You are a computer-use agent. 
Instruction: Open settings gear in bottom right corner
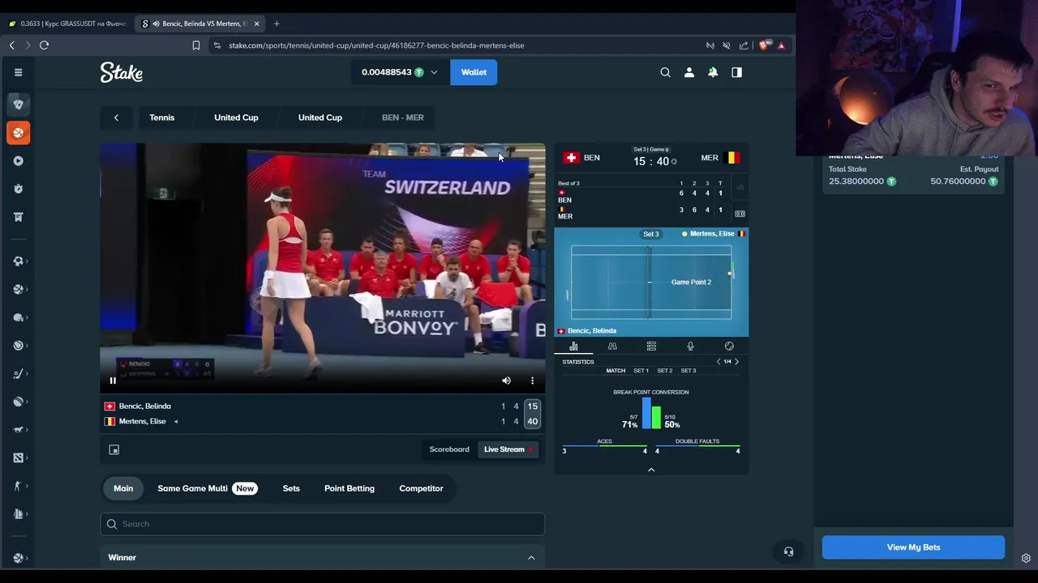pyautogui.click(x=1026, y=558)
